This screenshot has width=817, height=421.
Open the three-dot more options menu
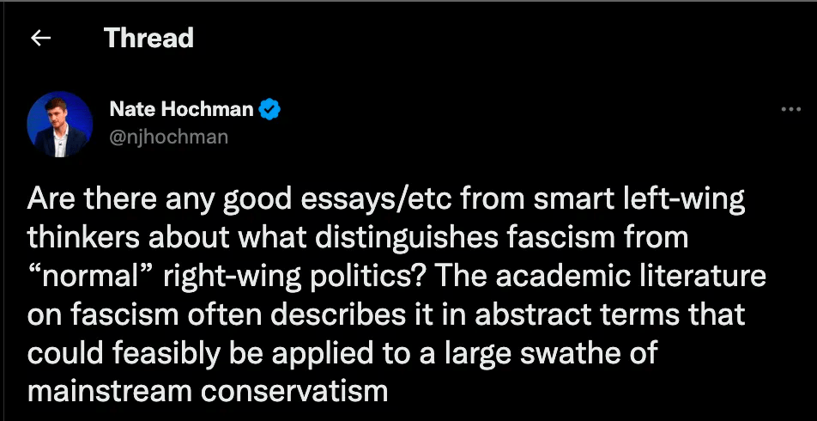tap(790, 110)
